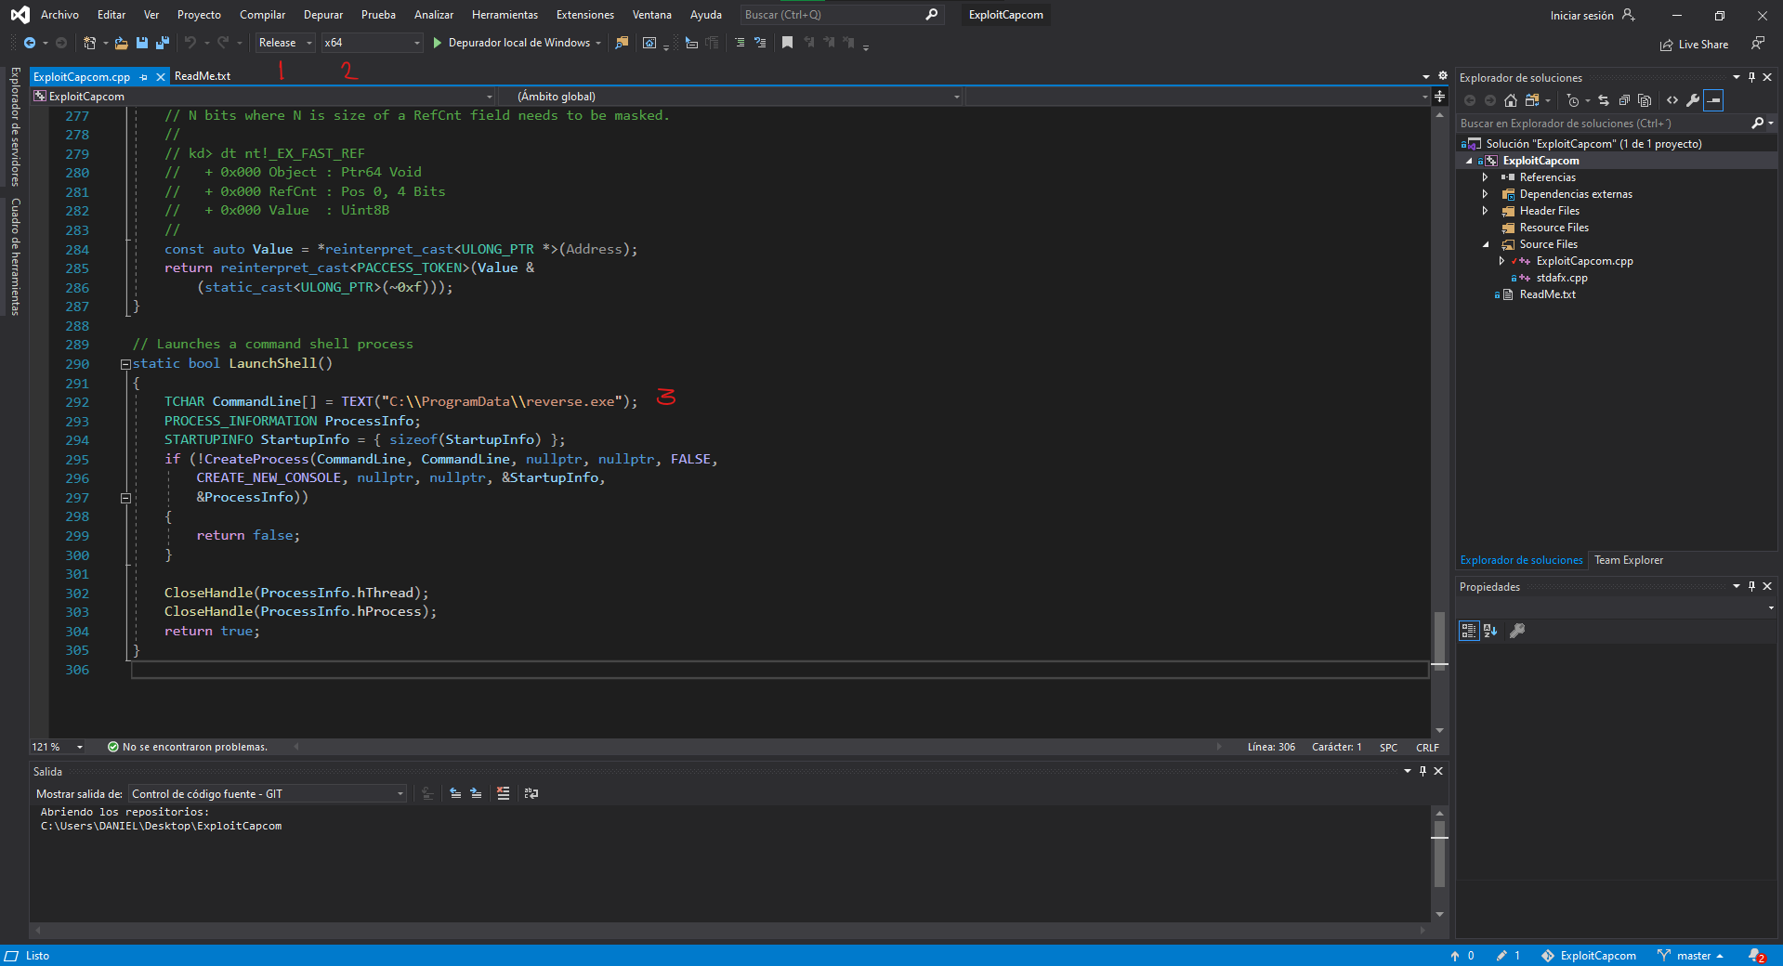This screenshot has width=1783, height=966.
Task: Open project properties wrench in Solution Explorer
Action: (1693, 100)
